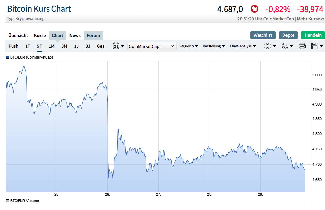The height and width of the screenshot is (210, 325).
Task: Switch to 1M time range
Action: pyautogui.click(x=51, y=46)
